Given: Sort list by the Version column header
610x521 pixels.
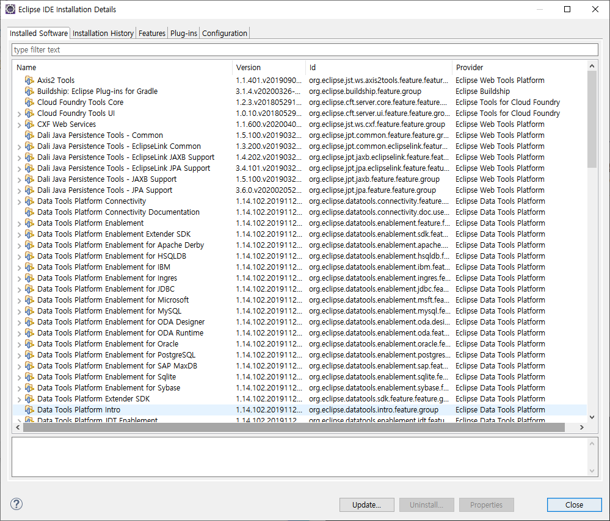Looking at the screenshot, I should (x=269, y=67).
